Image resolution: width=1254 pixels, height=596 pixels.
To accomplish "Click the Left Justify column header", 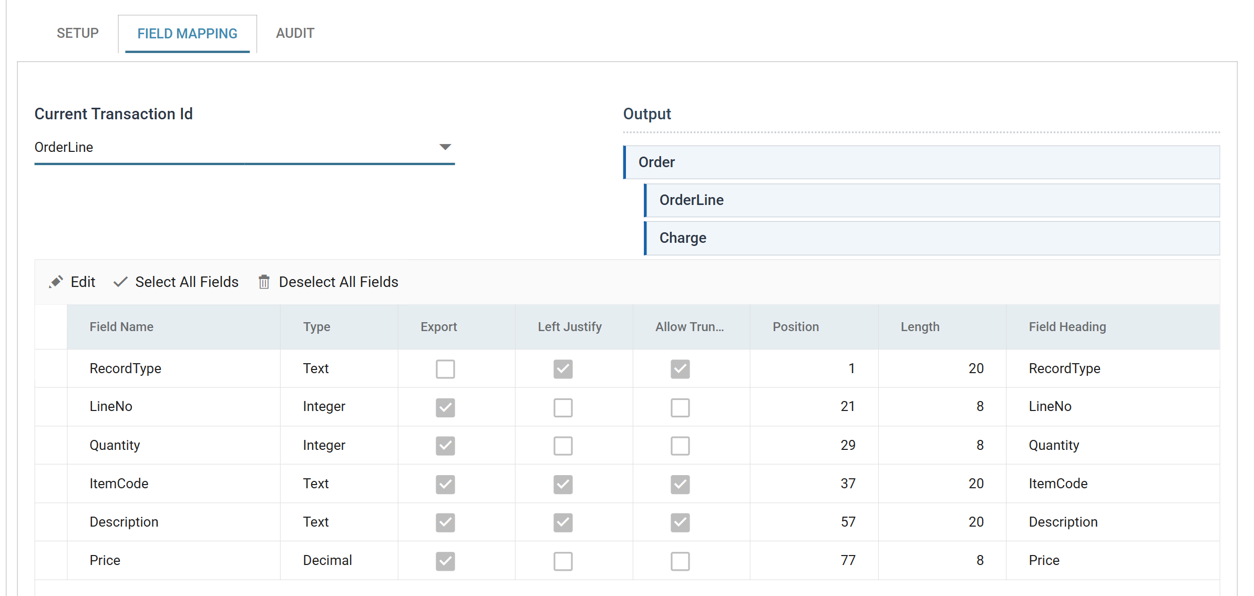I will (574, 327).
